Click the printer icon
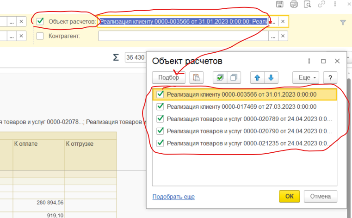 click(x=293, y=5)
